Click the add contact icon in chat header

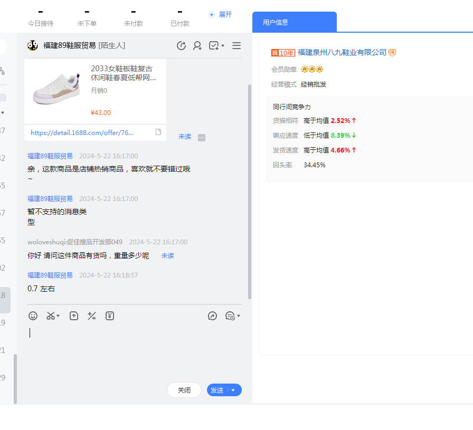point(197,46)
